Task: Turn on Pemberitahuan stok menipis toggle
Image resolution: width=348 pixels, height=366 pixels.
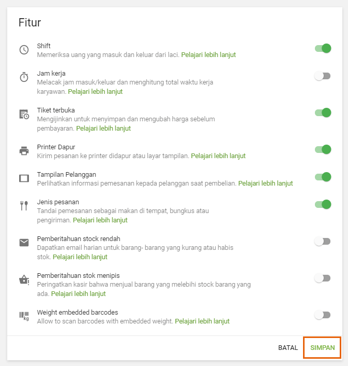Action: coord(323,278)
